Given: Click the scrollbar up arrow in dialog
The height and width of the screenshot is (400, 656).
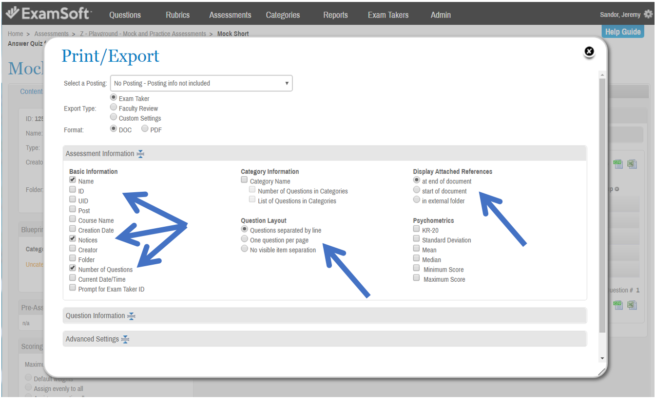Looking at the screenshot, I should point(602,75).
